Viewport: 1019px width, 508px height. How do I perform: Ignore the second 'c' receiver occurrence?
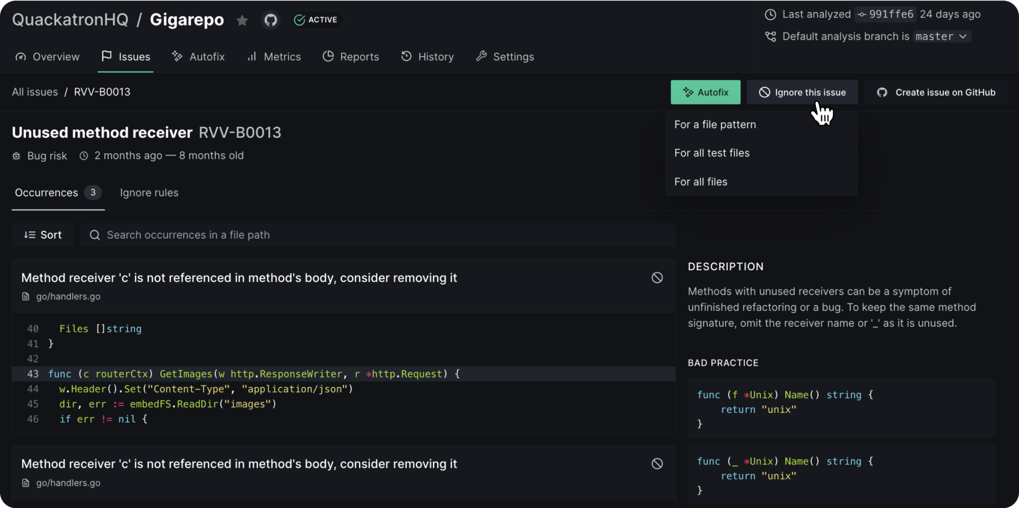tap(657, 464)
